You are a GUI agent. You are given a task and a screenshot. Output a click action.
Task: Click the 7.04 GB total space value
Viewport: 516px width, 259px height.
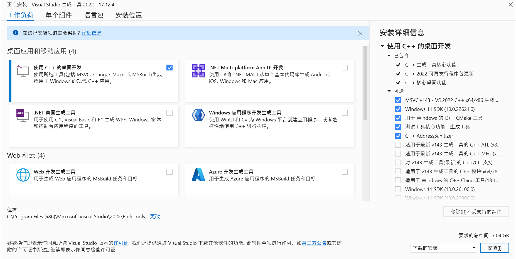pos(500,236)
